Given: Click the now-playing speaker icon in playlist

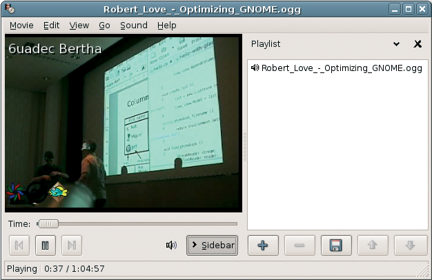Looking at the screenshot, I should coord(255,68).
